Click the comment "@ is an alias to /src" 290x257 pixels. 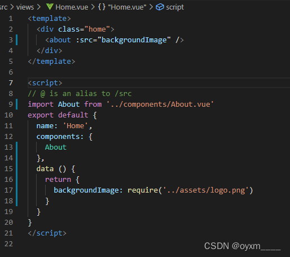[86, 94]
